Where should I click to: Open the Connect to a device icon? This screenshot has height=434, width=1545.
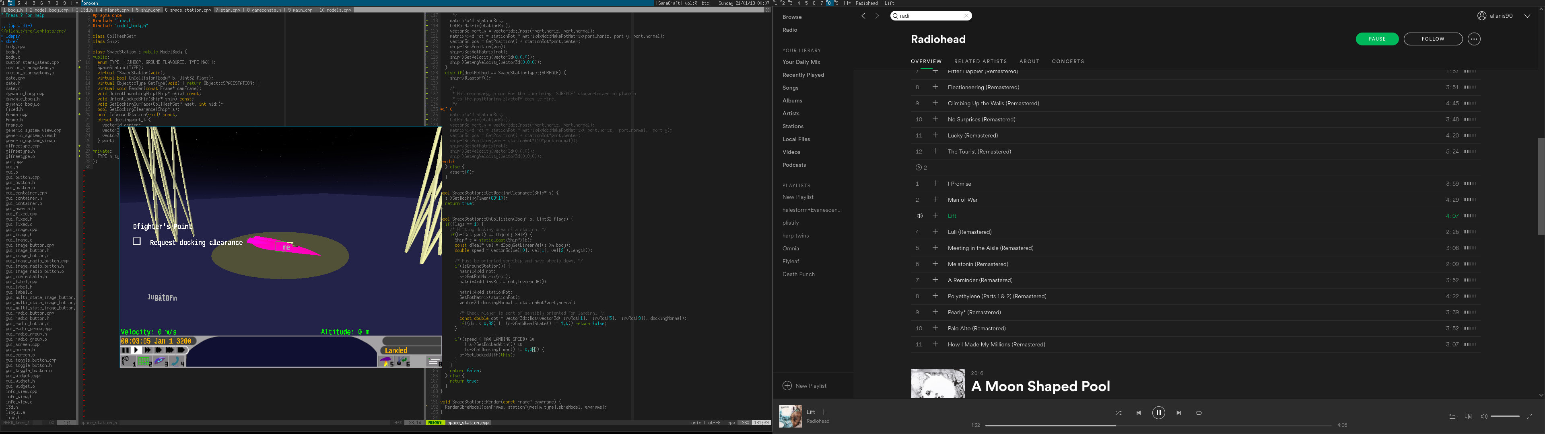click(1468, 417)
